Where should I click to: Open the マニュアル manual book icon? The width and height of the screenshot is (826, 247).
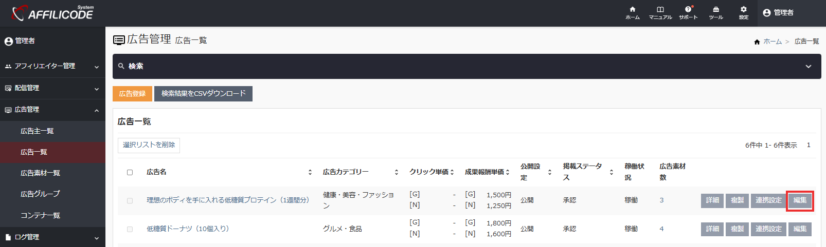click(x=660, y=13)
